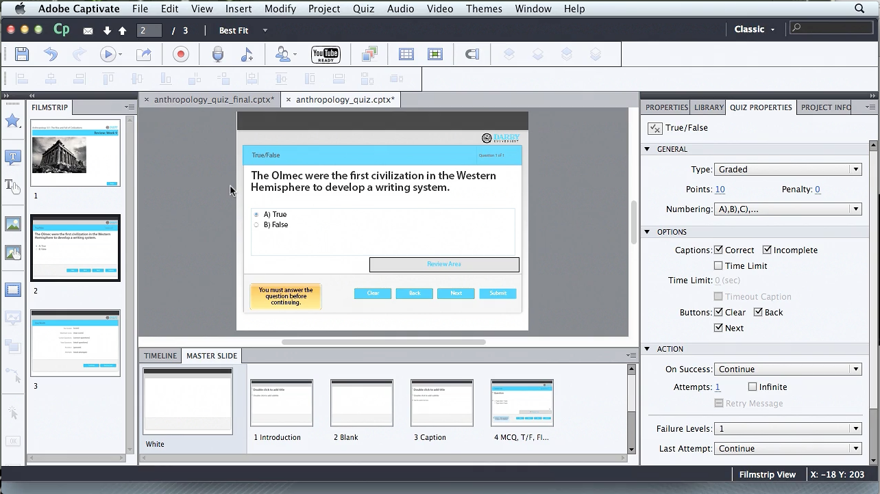This screenshot has width=880, height=494.
Task: Click the Smart Shape star tool
Action: point(13,121)
